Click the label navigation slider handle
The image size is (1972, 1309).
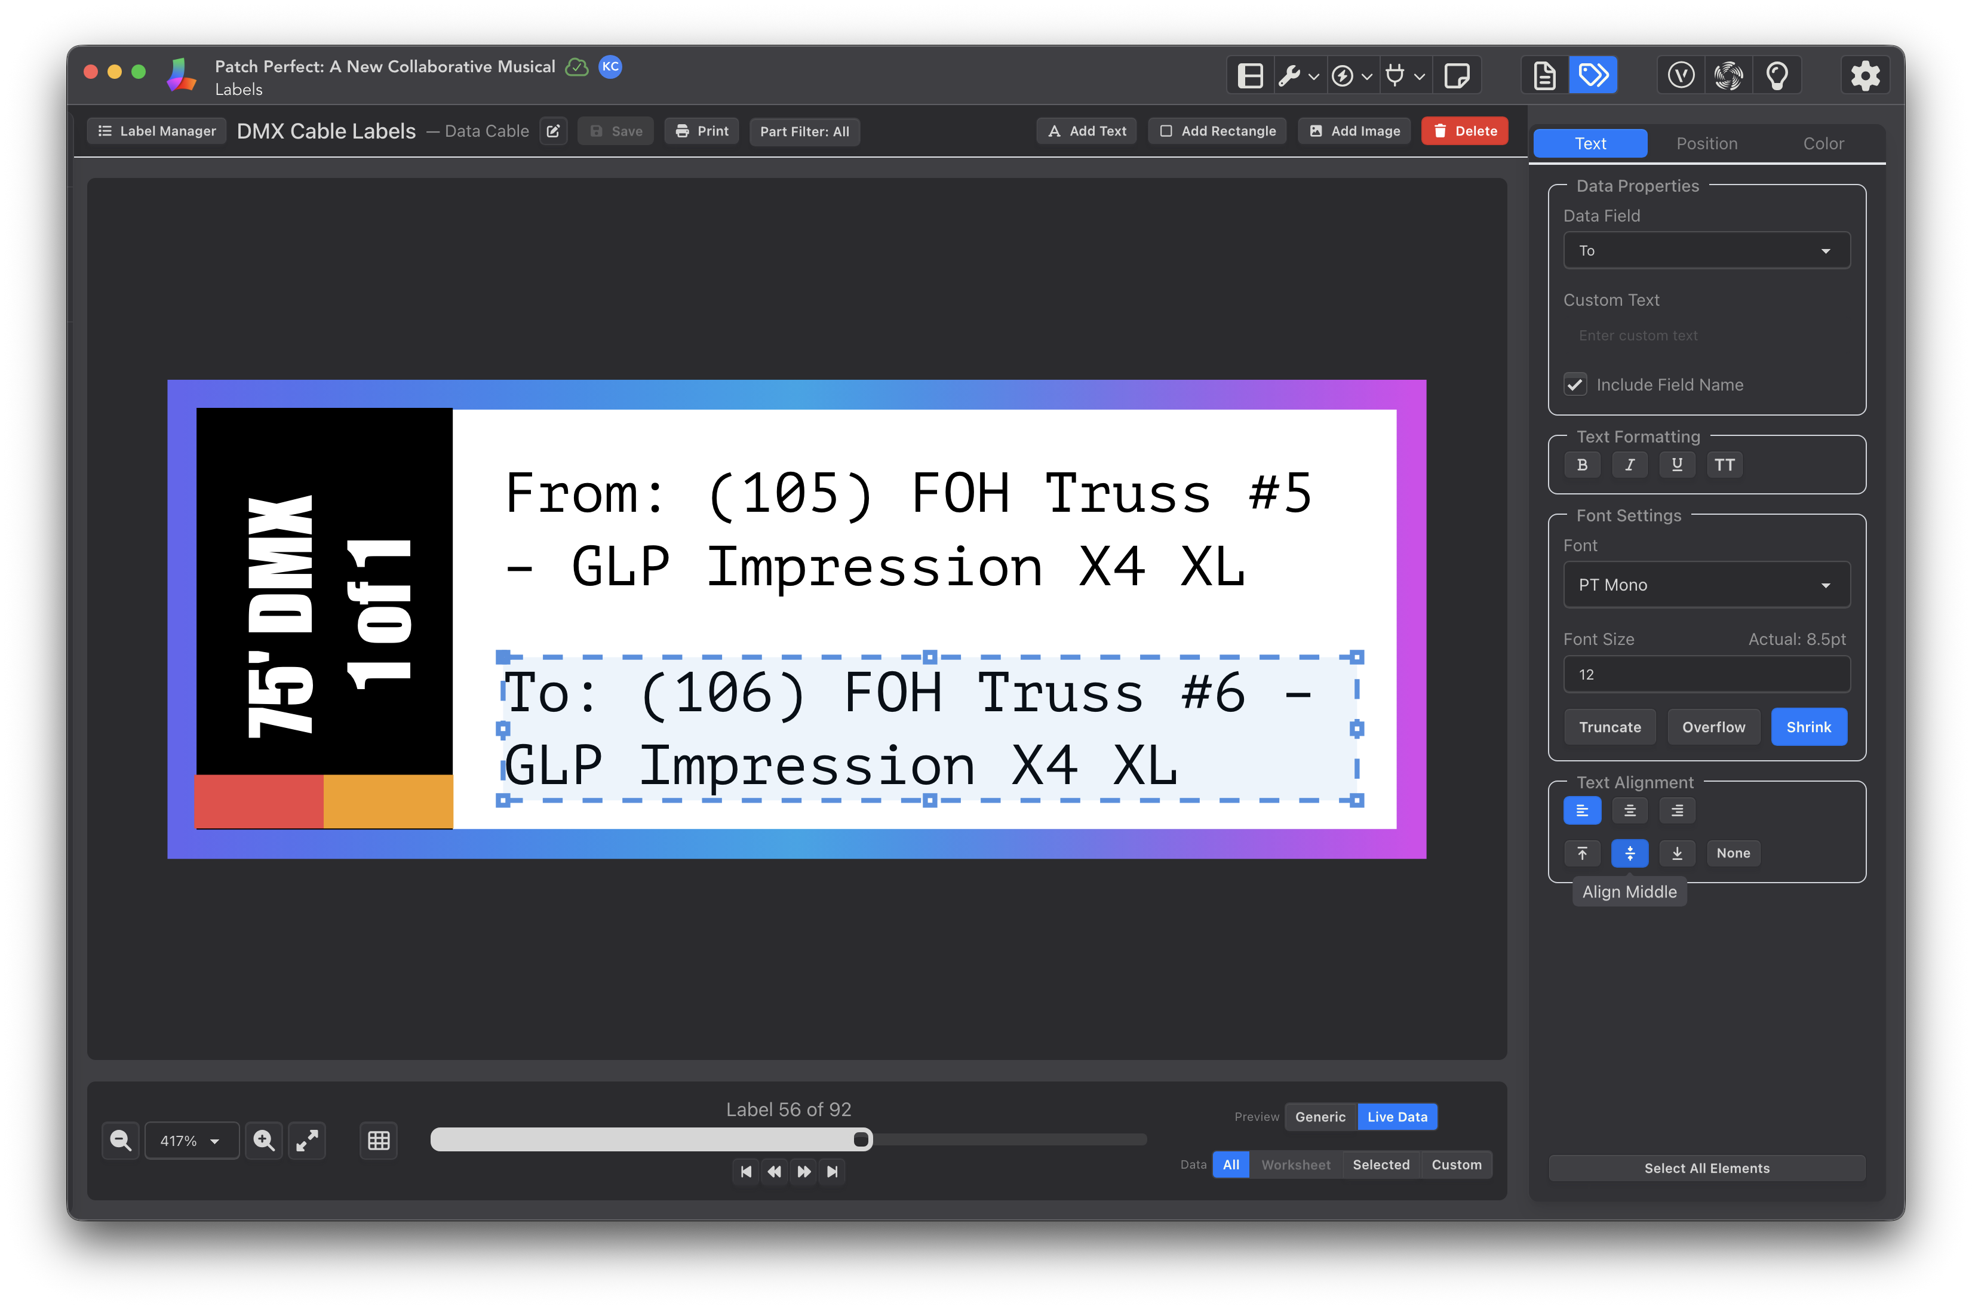(861, 1139)
